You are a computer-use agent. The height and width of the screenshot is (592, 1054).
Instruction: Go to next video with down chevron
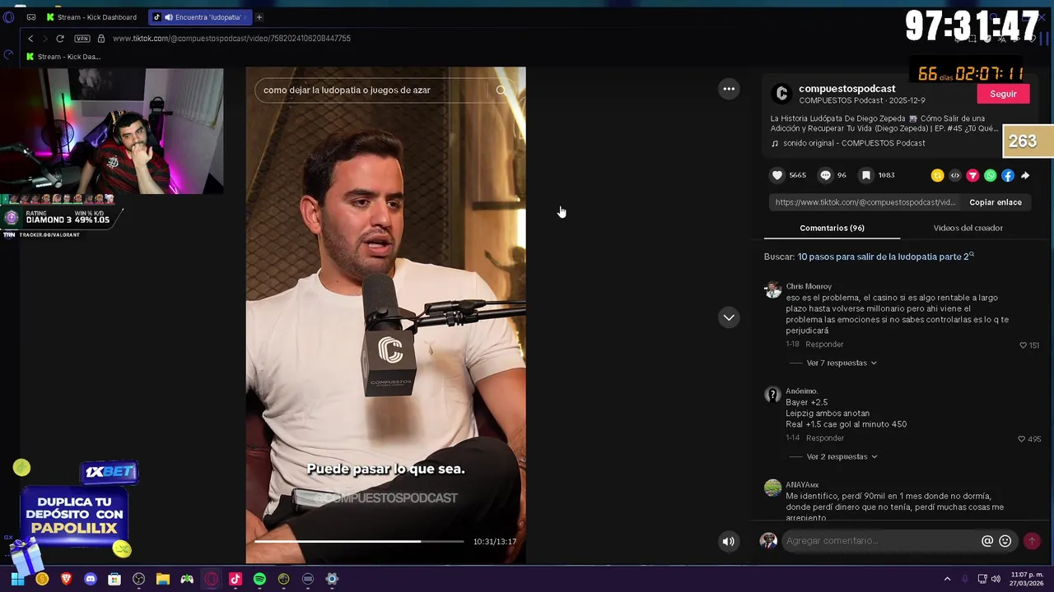(729, 317)
